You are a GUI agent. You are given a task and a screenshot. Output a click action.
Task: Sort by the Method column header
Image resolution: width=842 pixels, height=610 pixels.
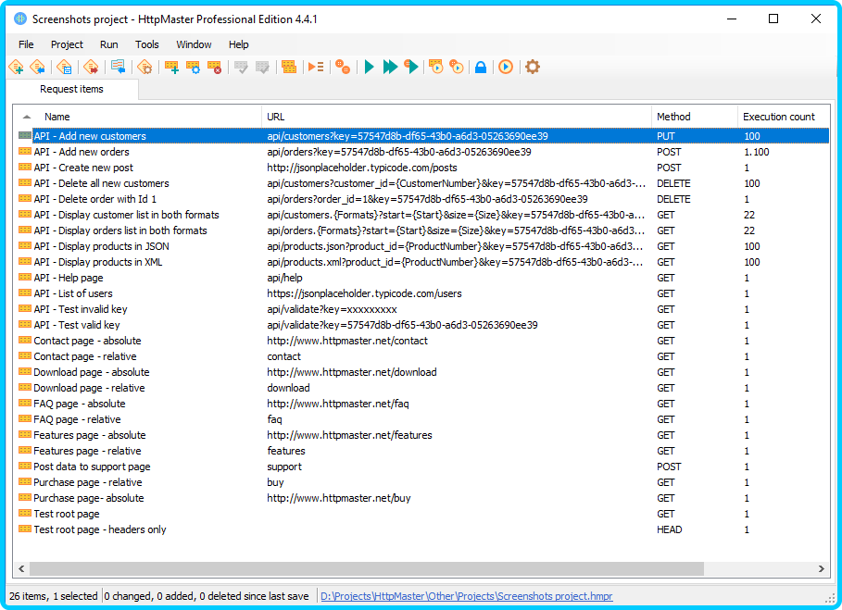pyautogui.click(x=673, y=117)
